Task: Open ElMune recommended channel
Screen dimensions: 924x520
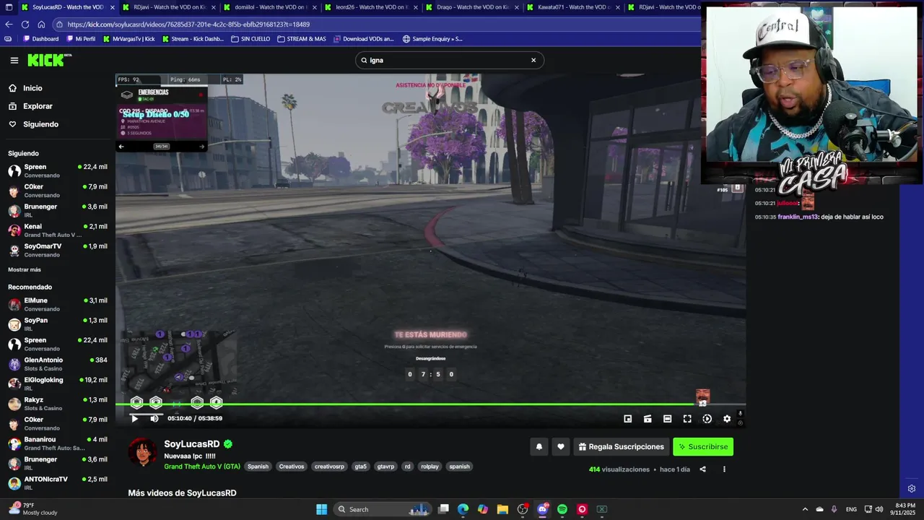Action: pos(58,304)
